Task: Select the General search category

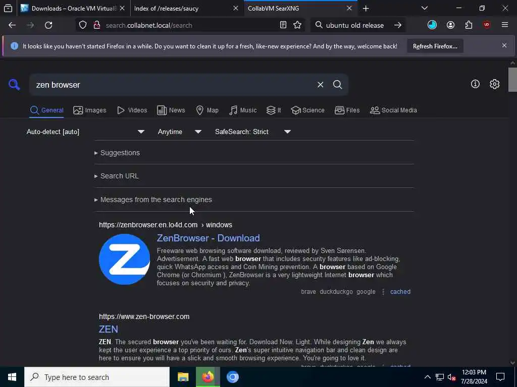Action: click(x=47, y=110)
